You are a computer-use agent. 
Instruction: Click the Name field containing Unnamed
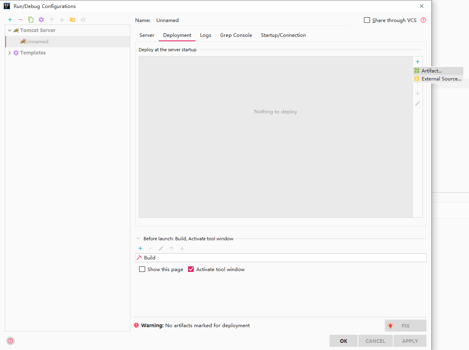click(x=252, y=20)
